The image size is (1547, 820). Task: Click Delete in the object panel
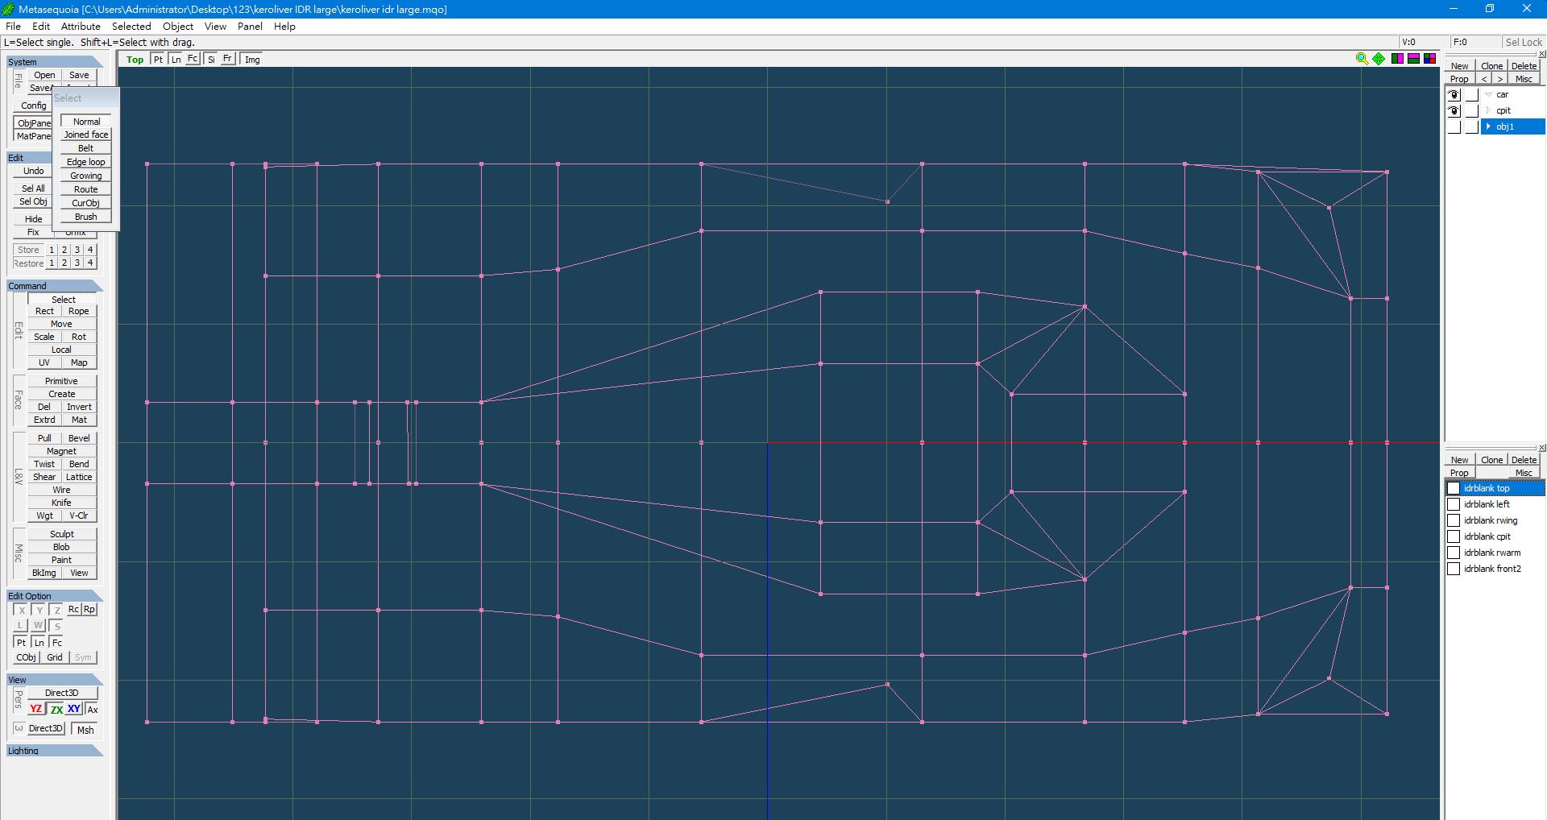click(x=1524, y=66)
